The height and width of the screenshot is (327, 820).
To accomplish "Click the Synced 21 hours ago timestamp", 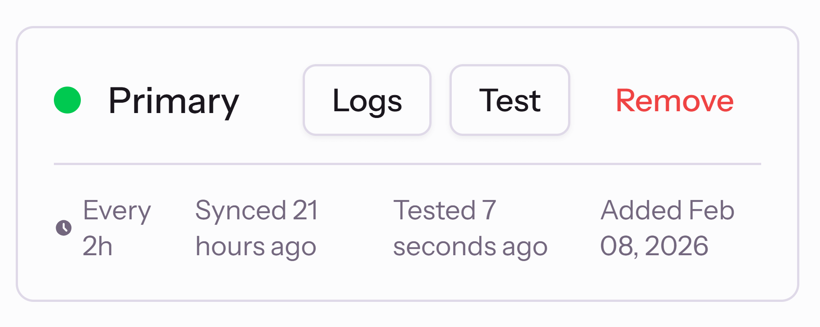I will tap(257, 228).
